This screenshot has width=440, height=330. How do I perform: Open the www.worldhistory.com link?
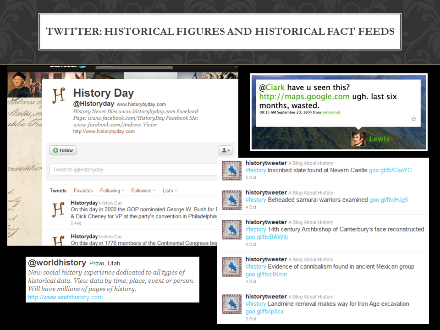(x=65, y=297)
